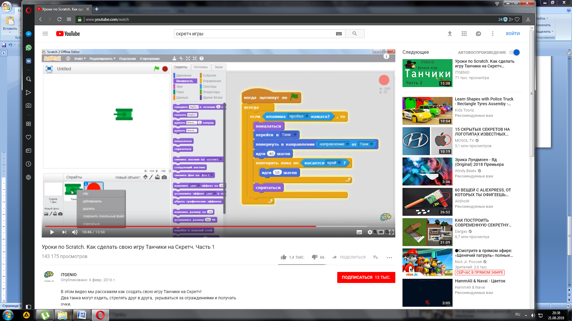Add video to playlist icon
This screenshot has height=321, width=572.
[376, 257]
